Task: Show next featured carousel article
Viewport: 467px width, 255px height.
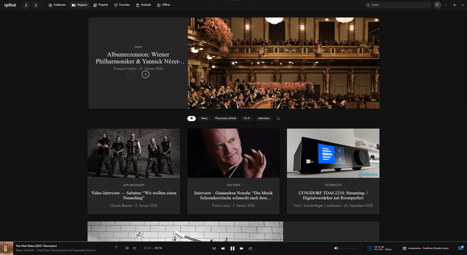Action: (145, 74)
